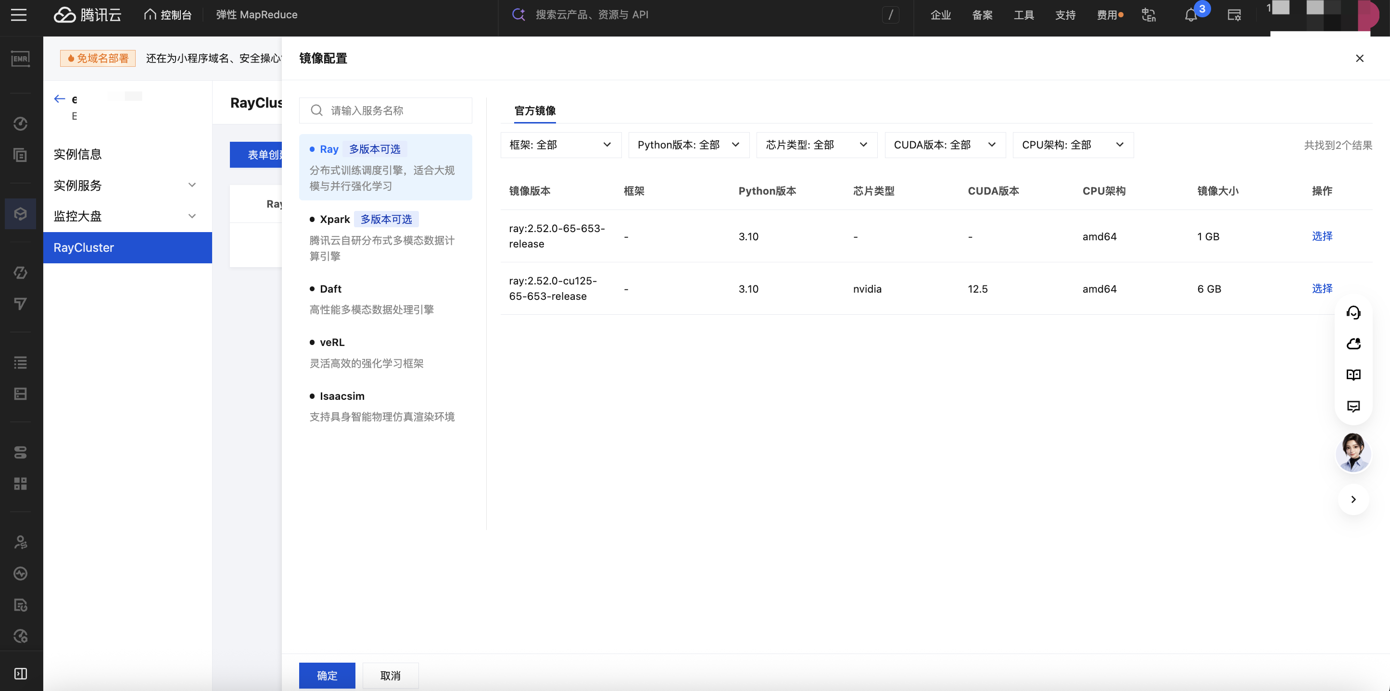
Task: Click the Tencent Cloud logo
Action: click(88, 14)
